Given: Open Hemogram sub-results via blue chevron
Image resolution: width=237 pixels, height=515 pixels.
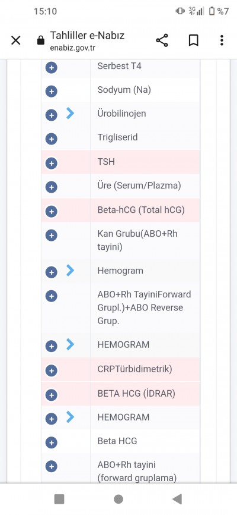Looking at the screenshot, I should (x=70, y=271).
